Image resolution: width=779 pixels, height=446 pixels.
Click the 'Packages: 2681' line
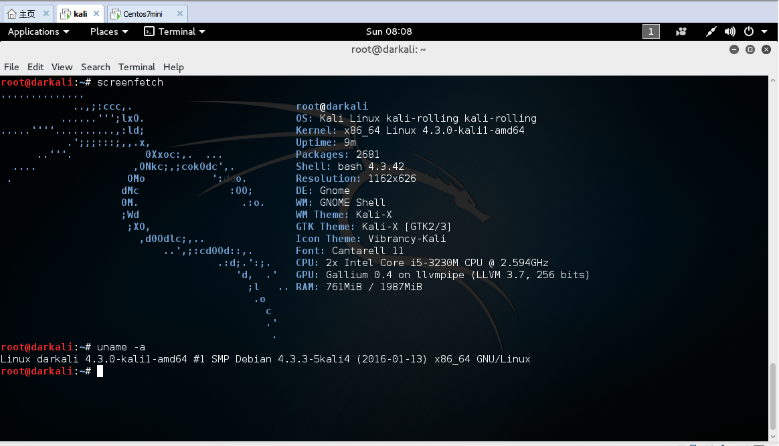click(338, 154)
